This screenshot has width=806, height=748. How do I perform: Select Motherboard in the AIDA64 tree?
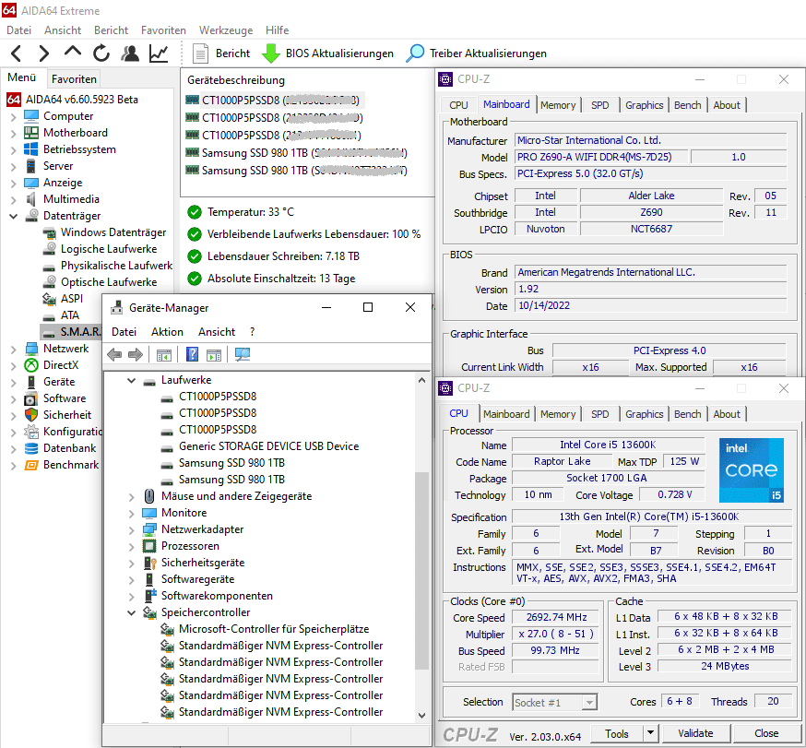coord(76,133)
